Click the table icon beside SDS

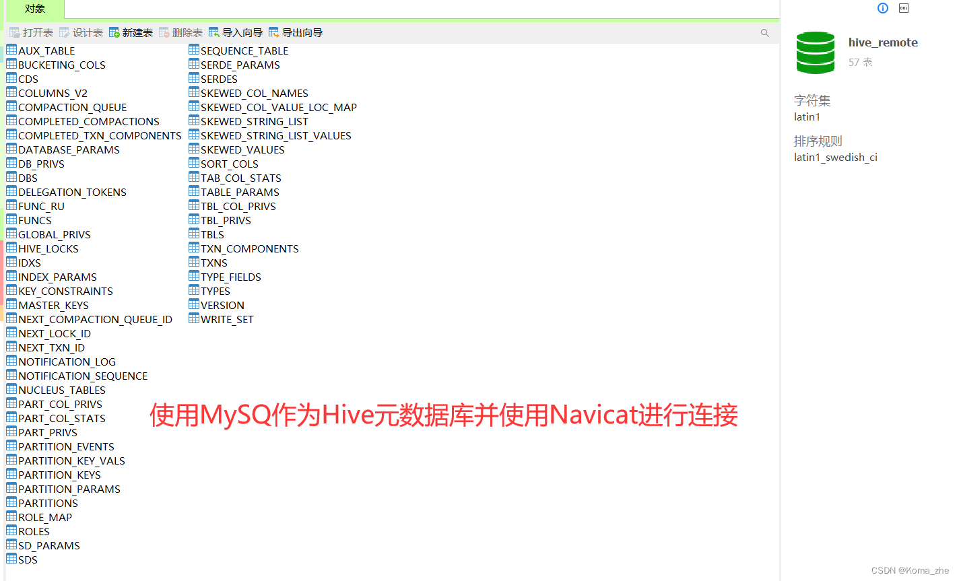[x=11, y=559]
